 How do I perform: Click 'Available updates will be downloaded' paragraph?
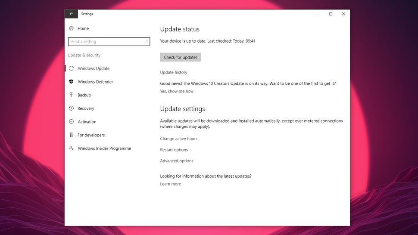(251, 124)
